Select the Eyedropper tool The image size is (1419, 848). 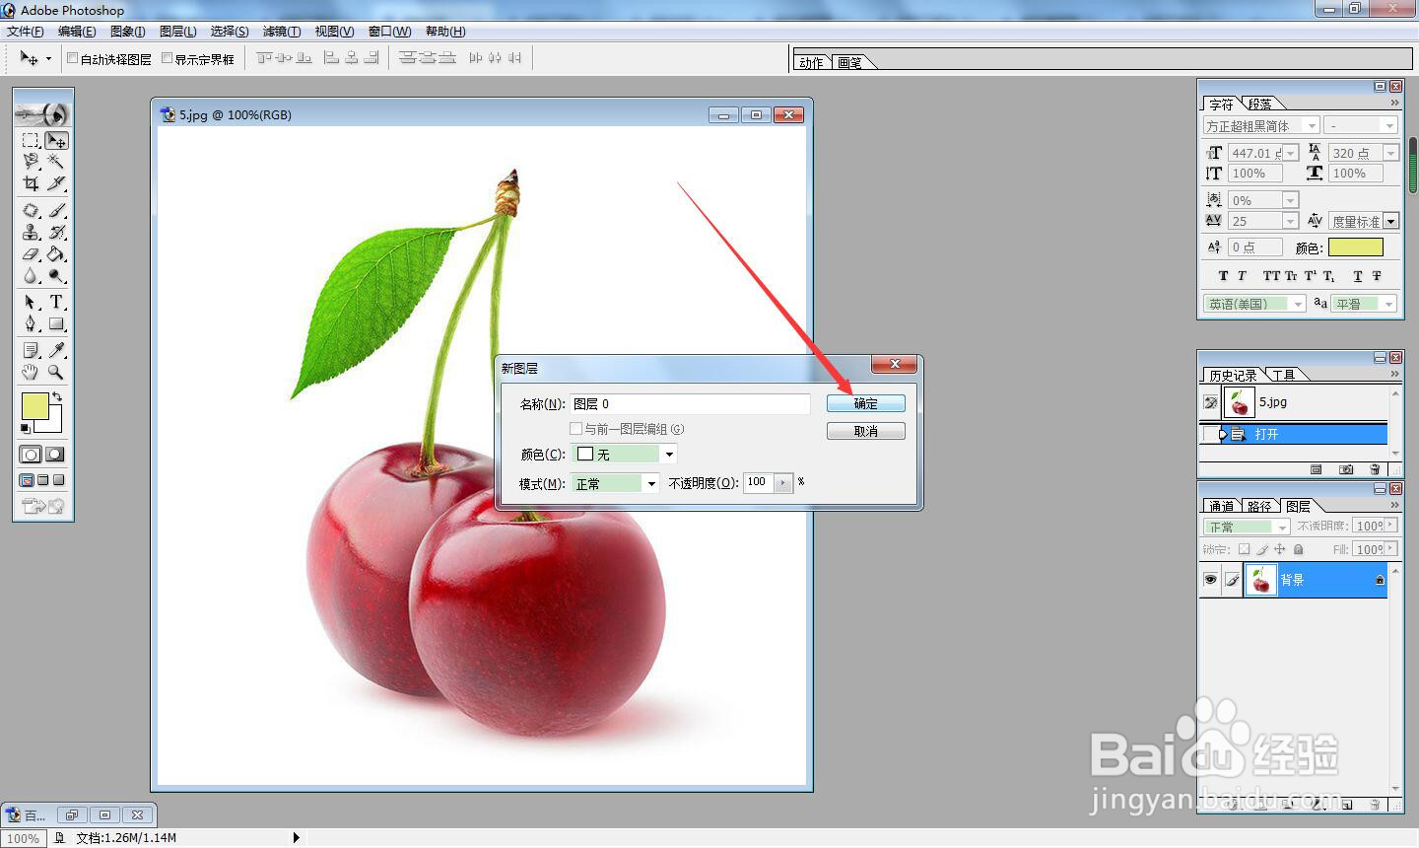click(x=56, y=350)
